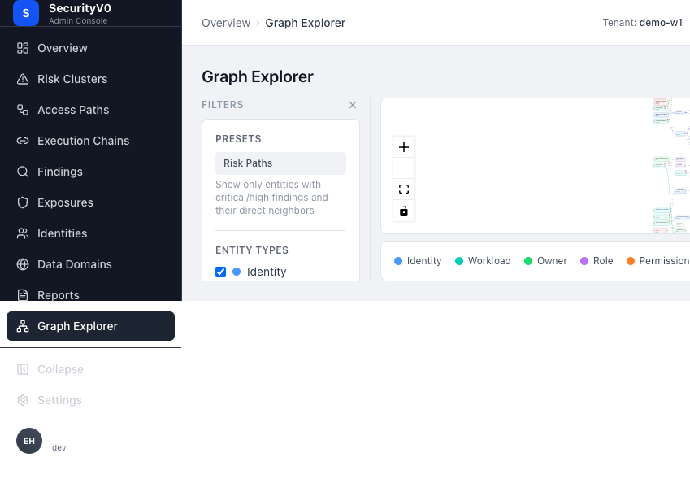This screenshot has width=690, height=492.
Task: Click the Owner legend green dot
Action: coord(528,261)
